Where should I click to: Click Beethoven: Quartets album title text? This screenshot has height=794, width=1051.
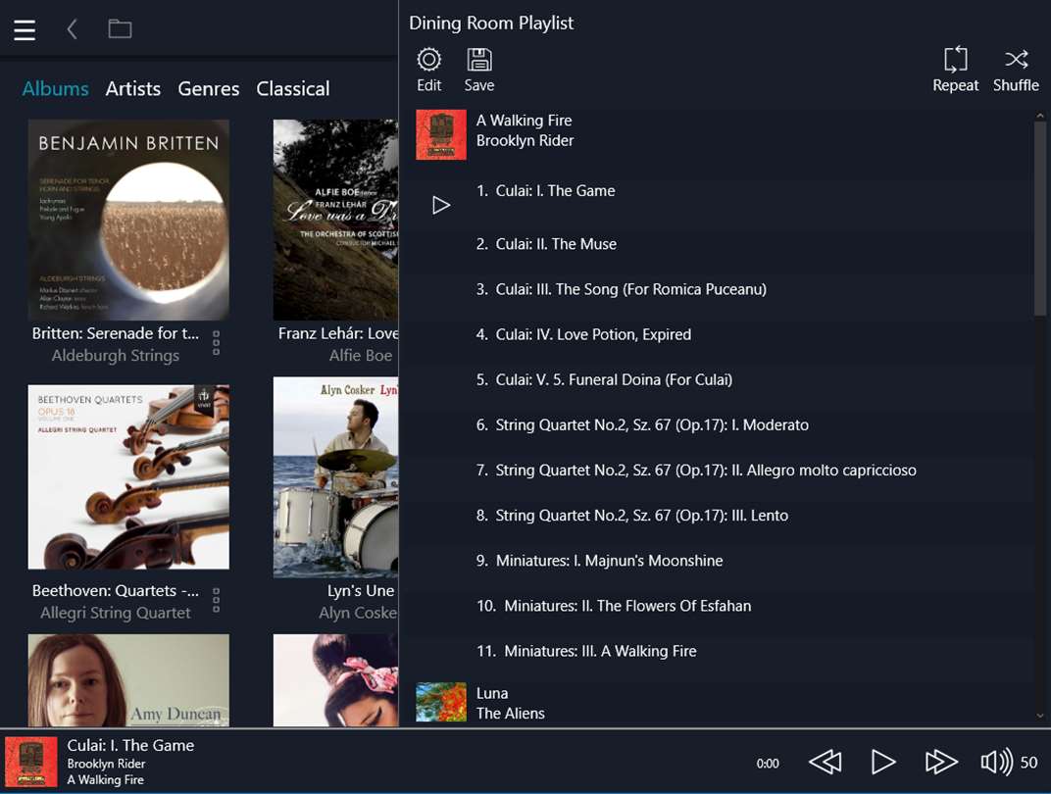[x=116, y=591]
